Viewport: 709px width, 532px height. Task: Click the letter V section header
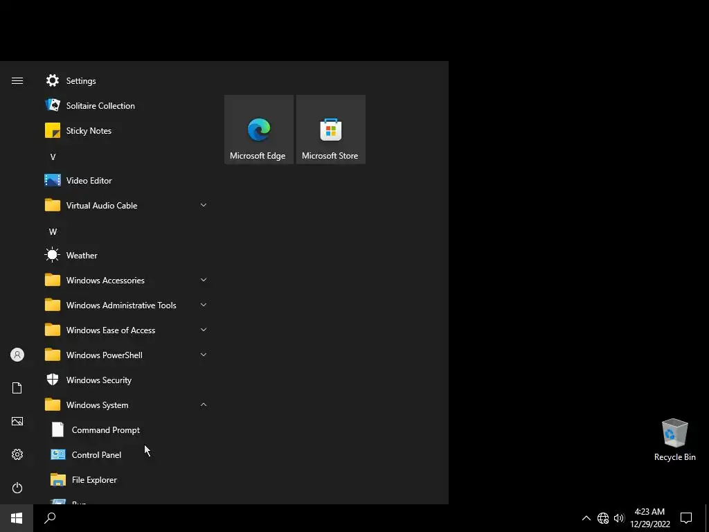click(53, 157)
